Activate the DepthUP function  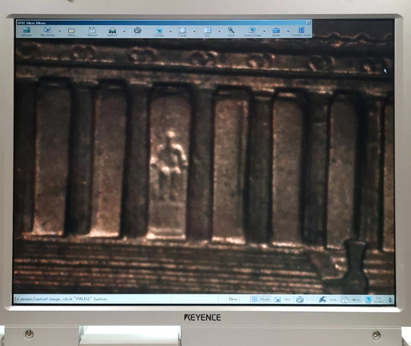click(112, 32)
